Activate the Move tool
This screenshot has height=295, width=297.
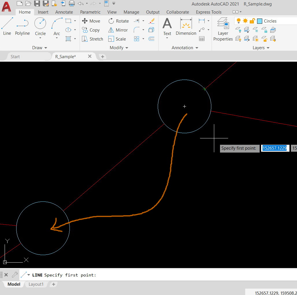[91, 21]
